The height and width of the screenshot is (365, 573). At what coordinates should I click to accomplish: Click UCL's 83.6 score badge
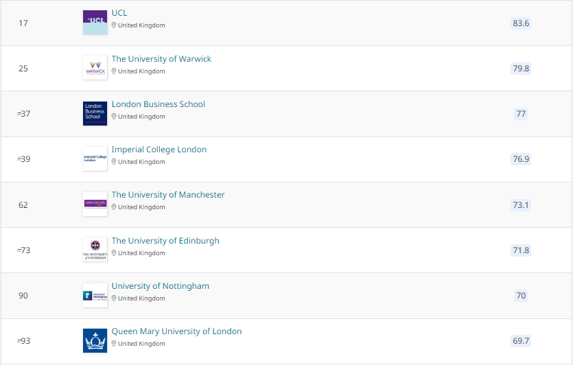tap(521, 23)
